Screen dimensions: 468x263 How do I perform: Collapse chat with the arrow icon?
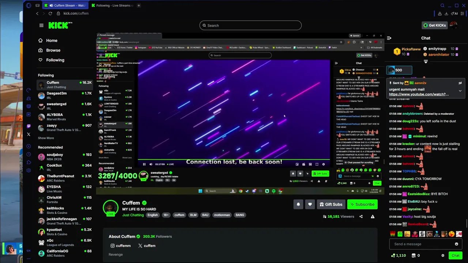pyautogui.click(x=389, y=38)
